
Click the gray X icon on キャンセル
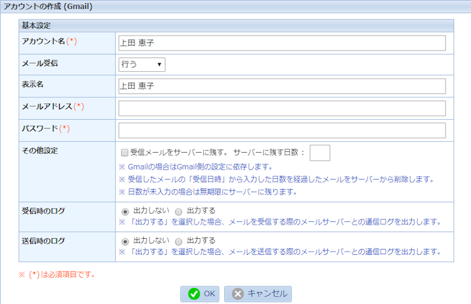tap(238, 294)
